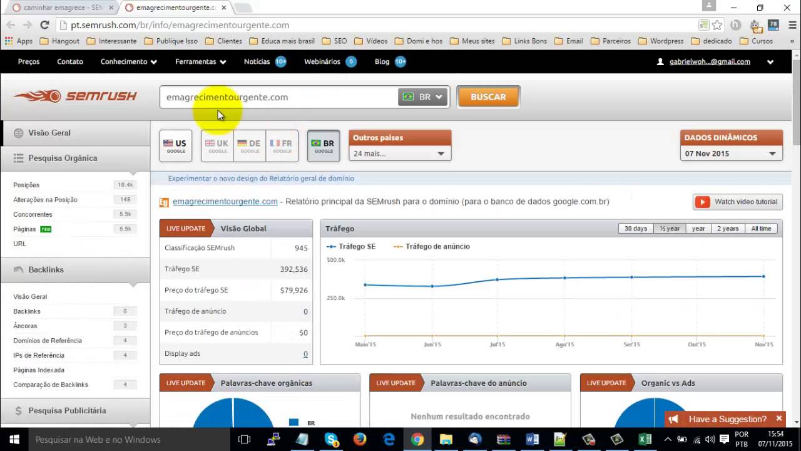Click the Apps bookmarks grid icon
Image resolution: width=801 pixels, height=451 pixels.
(8, 41)
